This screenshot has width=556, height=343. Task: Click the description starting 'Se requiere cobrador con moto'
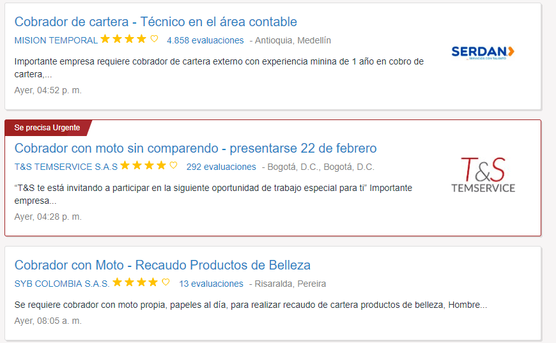[x=251, y=305]
